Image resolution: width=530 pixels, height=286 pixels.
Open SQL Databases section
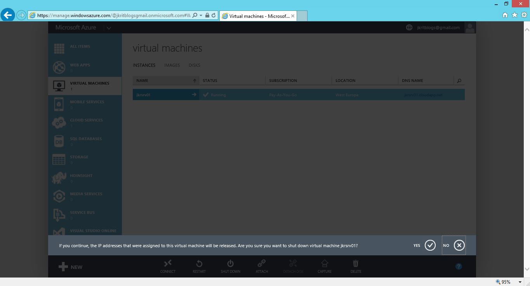[x=85, y=141]
